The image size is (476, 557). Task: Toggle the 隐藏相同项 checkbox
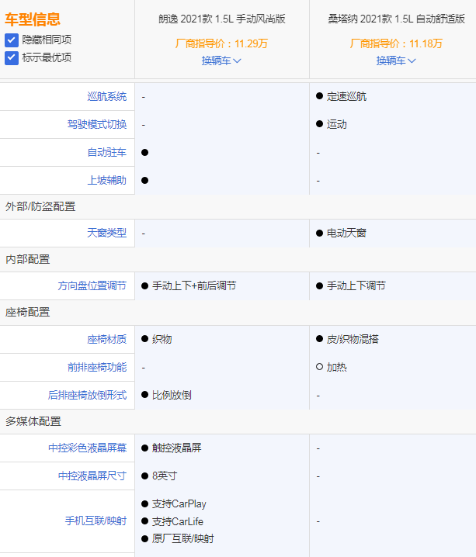tap(12, 40)
